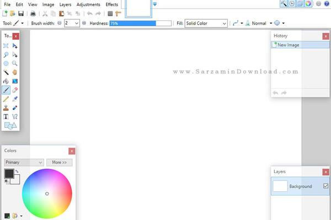Select the Pan hand tool
Screen dimensions: 331x220
15,72
